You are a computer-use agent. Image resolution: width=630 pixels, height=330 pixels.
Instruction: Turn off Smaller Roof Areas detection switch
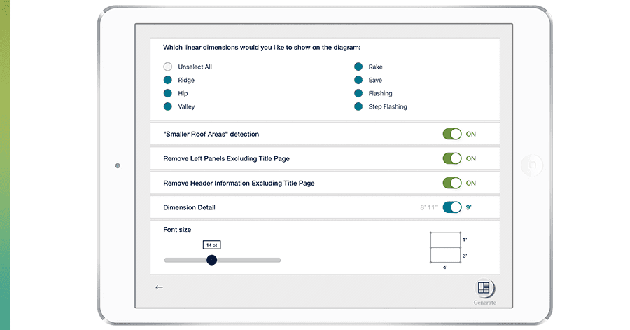452,134
